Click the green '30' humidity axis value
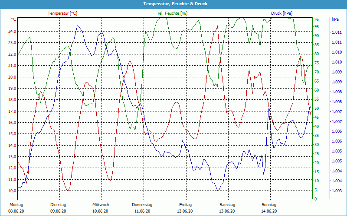347x216 pixels. coord(317,145)
